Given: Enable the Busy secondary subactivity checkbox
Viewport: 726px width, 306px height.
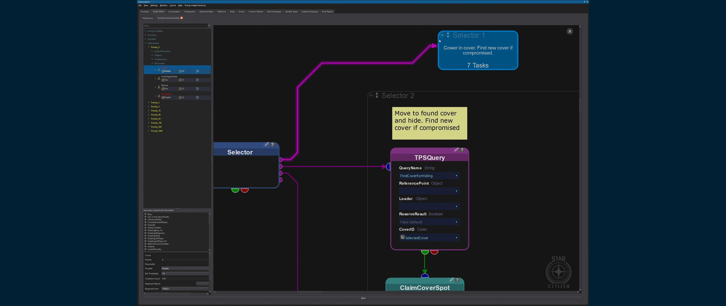Looking at the screenshot, I should (145, 214).
